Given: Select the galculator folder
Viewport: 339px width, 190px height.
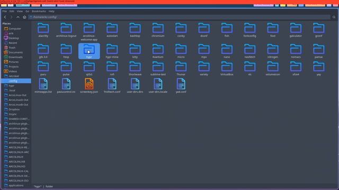Looking at the screenshot, I should coord(296,30).
